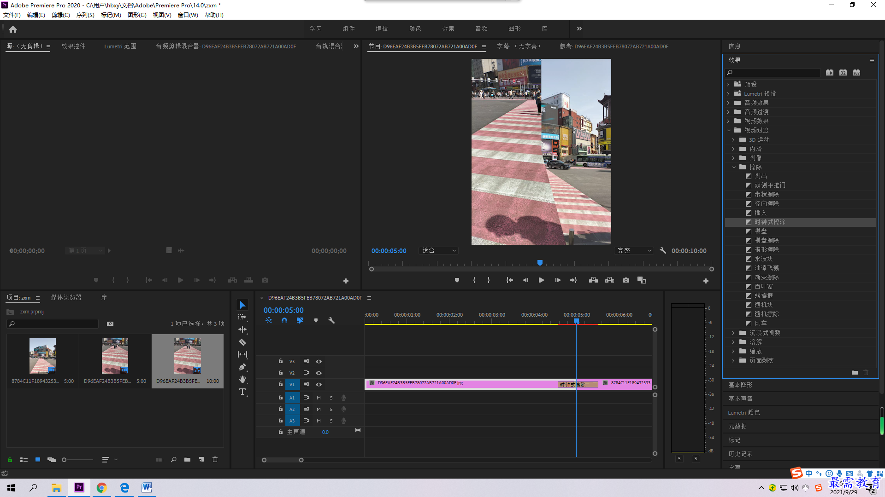Select the Pen tool
The image size is (885, 497).
[x=242, y=367]
